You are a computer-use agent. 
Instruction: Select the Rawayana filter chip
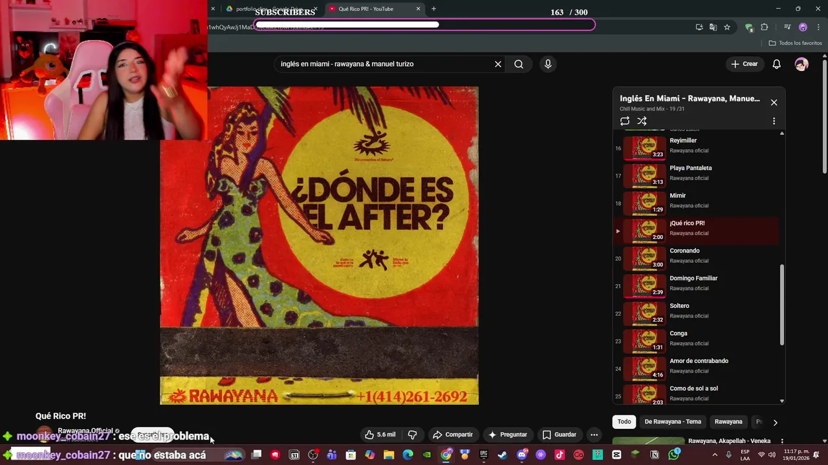click(728, 422)
